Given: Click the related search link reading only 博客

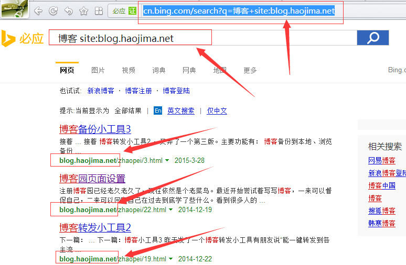Looking at the screenshot, I should pos(375,198).
